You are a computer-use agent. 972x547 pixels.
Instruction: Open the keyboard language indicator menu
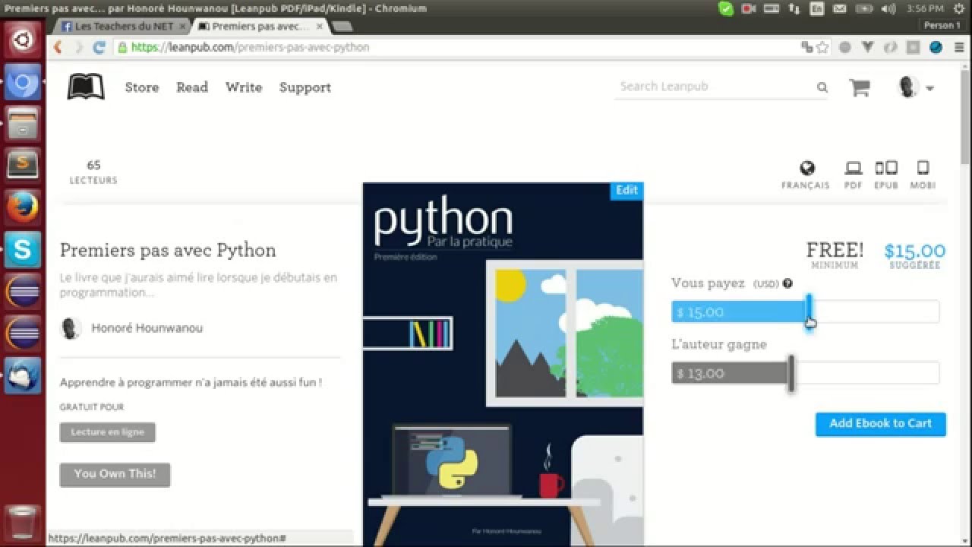click(817, 8)
